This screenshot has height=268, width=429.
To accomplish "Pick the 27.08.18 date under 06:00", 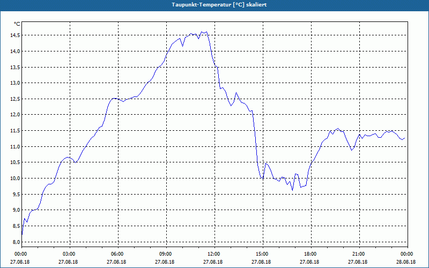I will tap(116, 262).
